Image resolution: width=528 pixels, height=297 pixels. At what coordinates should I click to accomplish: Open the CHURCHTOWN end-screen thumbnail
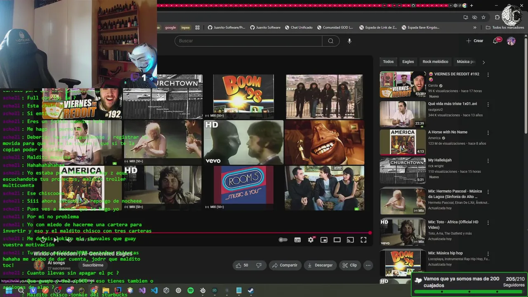[163, 96]
